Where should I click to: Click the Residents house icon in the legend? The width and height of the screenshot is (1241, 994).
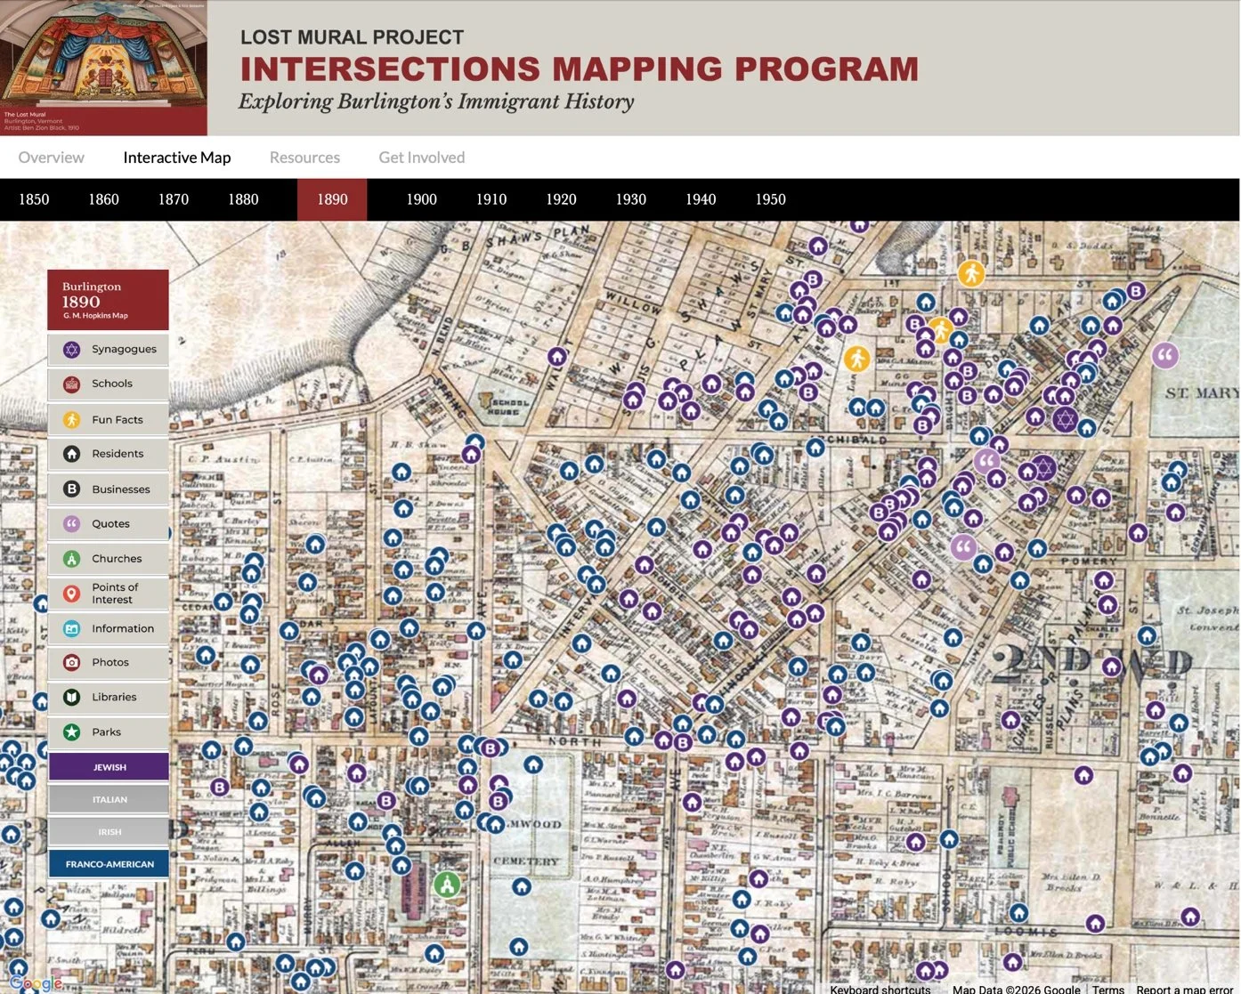(72, 454)
